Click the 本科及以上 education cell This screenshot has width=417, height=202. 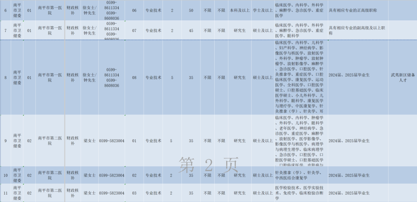[x=239, y=10]
